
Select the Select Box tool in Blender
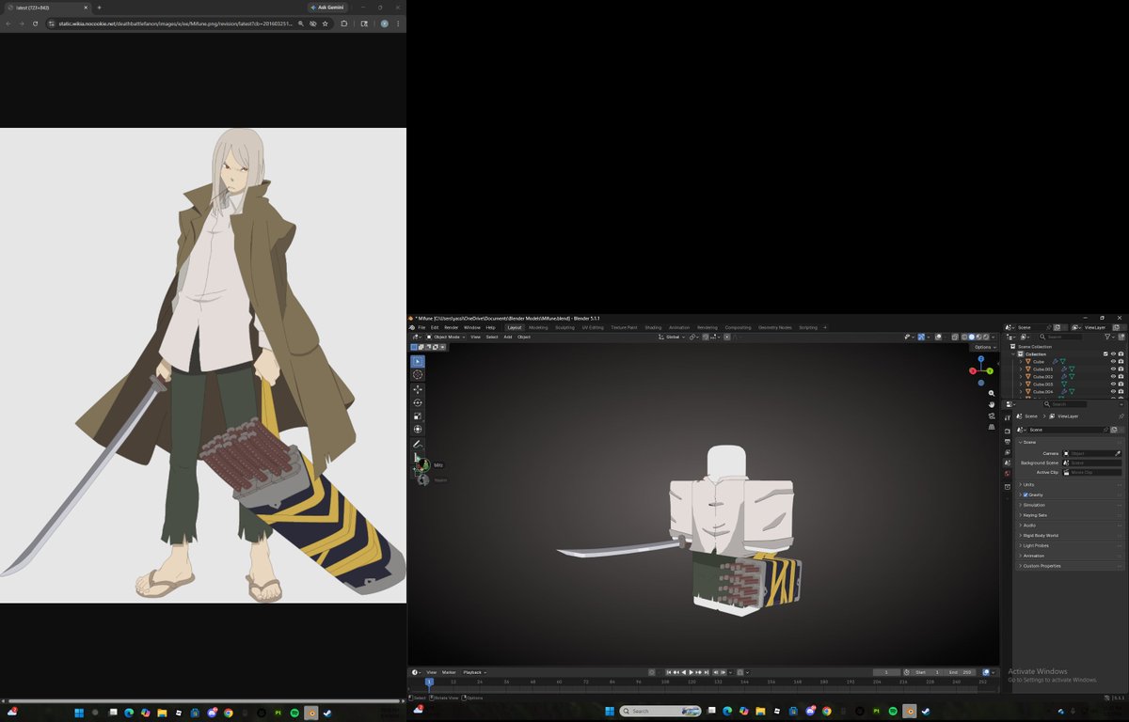418,362
